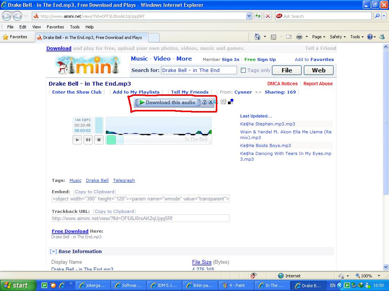Click the search magnifier icon

[x=377, y=16]
